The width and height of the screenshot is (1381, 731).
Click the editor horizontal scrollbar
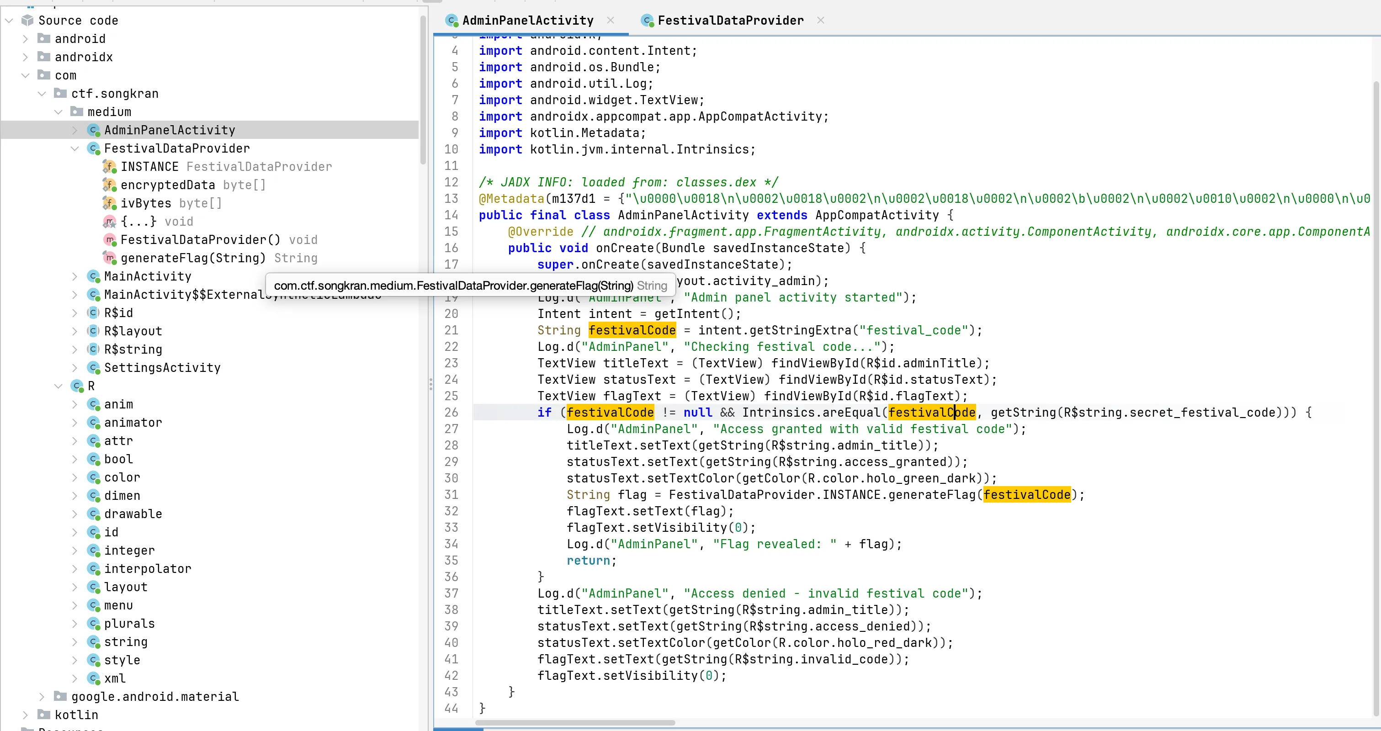[575, 723]
